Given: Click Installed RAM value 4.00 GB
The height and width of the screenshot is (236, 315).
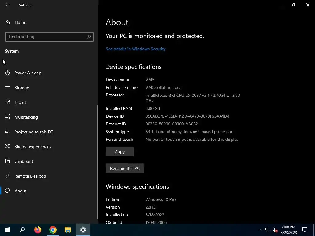Looking at the screenshot, I should [153, 108].
